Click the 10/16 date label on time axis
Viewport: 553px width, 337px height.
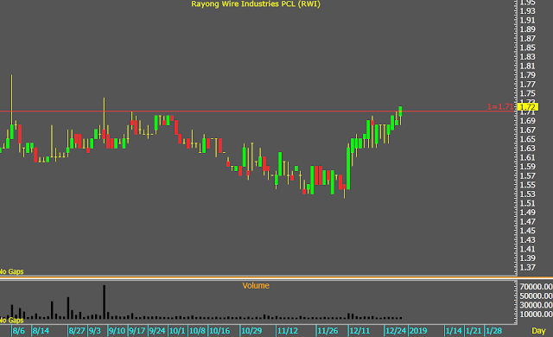tap(219, 331)
